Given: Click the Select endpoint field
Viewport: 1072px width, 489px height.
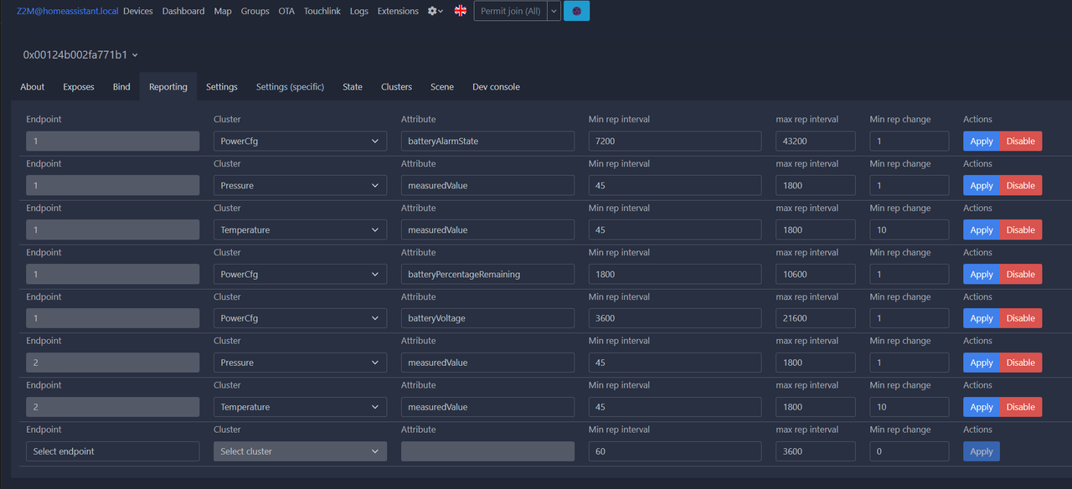Looking at the screenshot, I should [x=113, y=451].
